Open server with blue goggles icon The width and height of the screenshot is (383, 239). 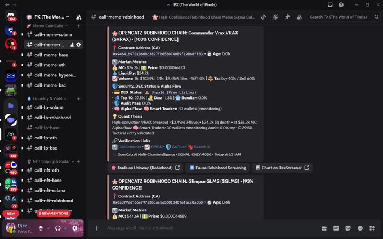click(11, 76)
